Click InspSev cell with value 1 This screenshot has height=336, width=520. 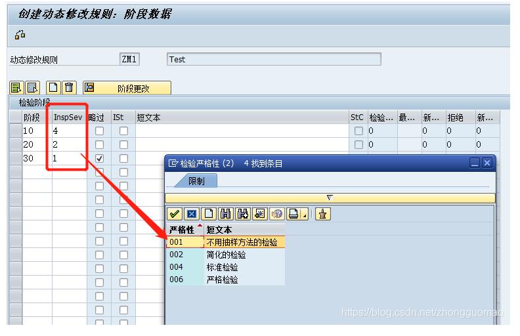tap(70, 158)
